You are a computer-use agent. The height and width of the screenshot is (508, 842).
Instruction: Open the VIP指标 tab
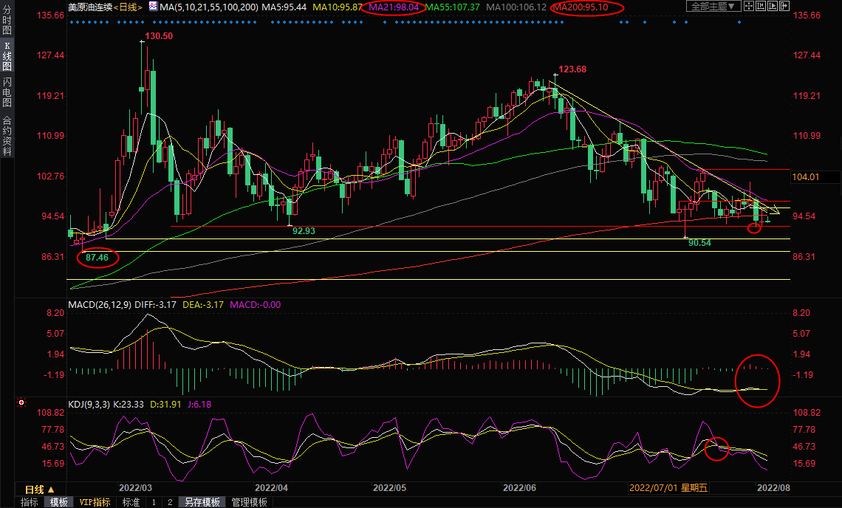click(95, 502)
